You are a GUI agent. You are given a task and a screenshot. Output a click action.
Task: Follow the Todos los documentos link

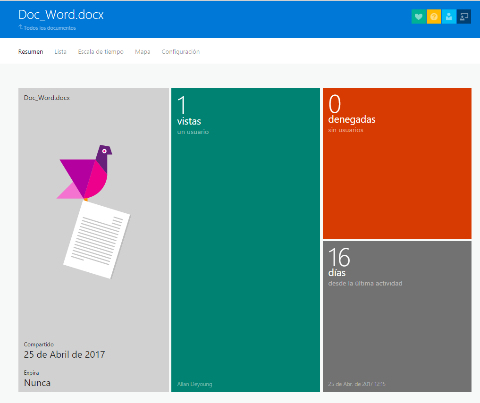pyautogui.click(x=50, y=28)
